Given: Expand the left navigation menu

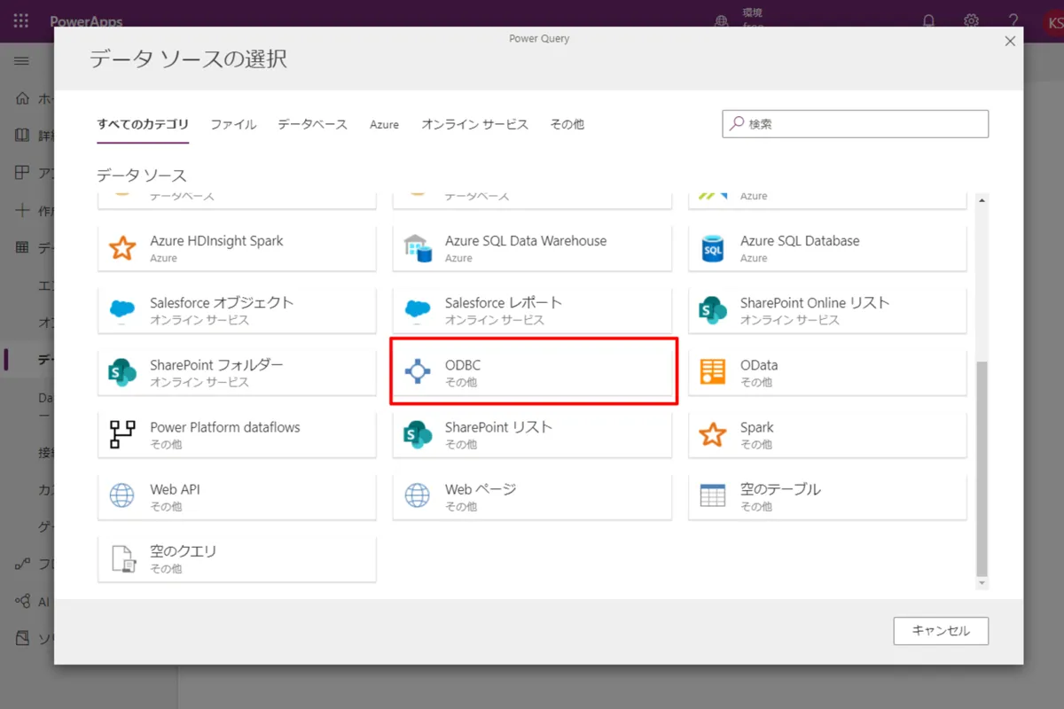Looking at the screenshot, I should tap(21, 60).
